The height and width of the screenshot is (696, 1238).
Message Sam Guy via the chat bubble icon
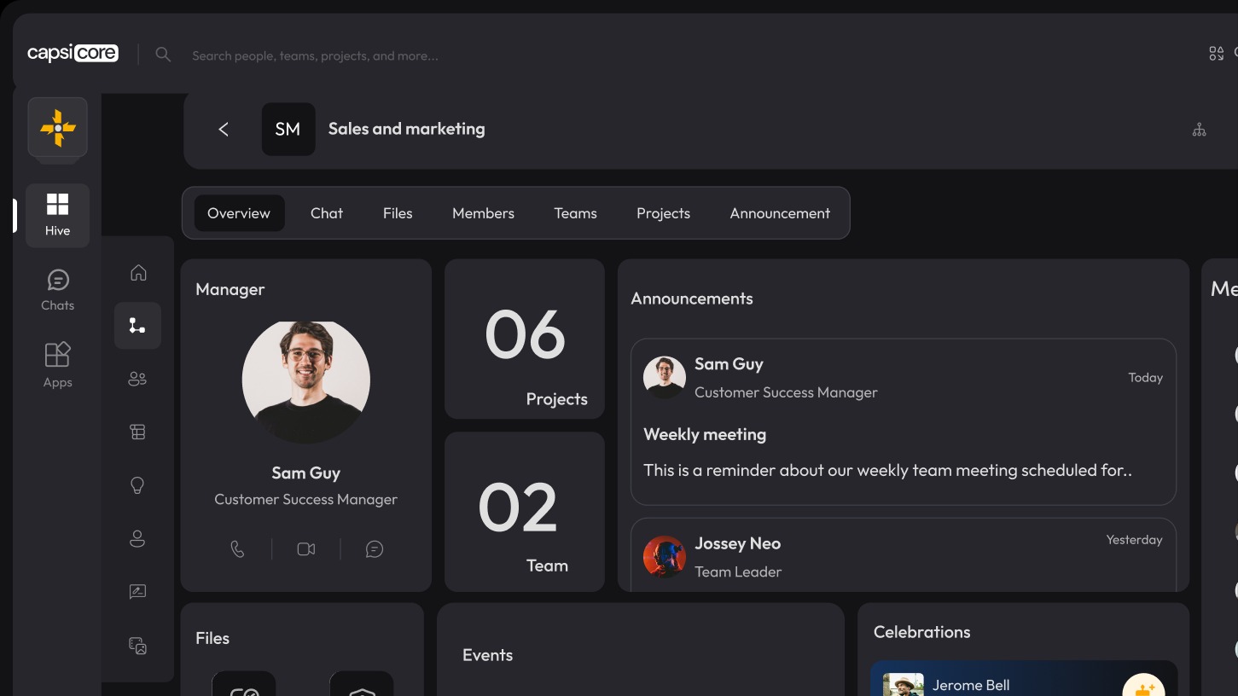click(x=374, y=548)
